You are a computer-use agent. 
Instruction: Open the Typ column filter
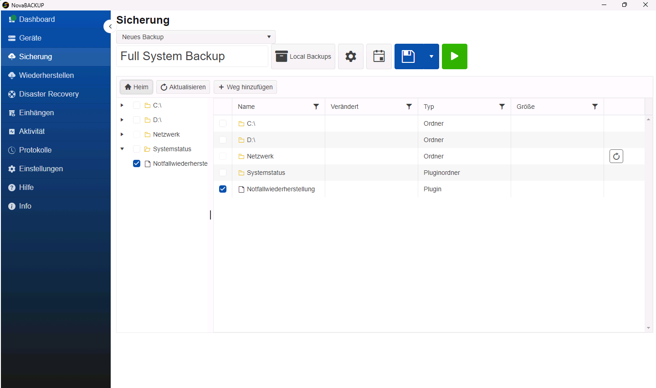(x=502, y=107)
